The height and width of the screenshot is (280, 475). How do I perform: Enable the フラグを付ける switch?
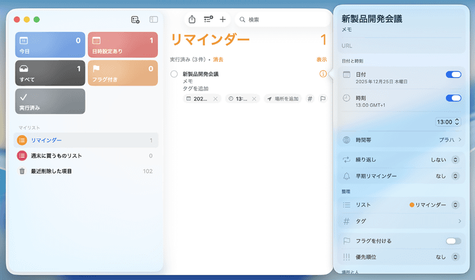click(453, 241)
